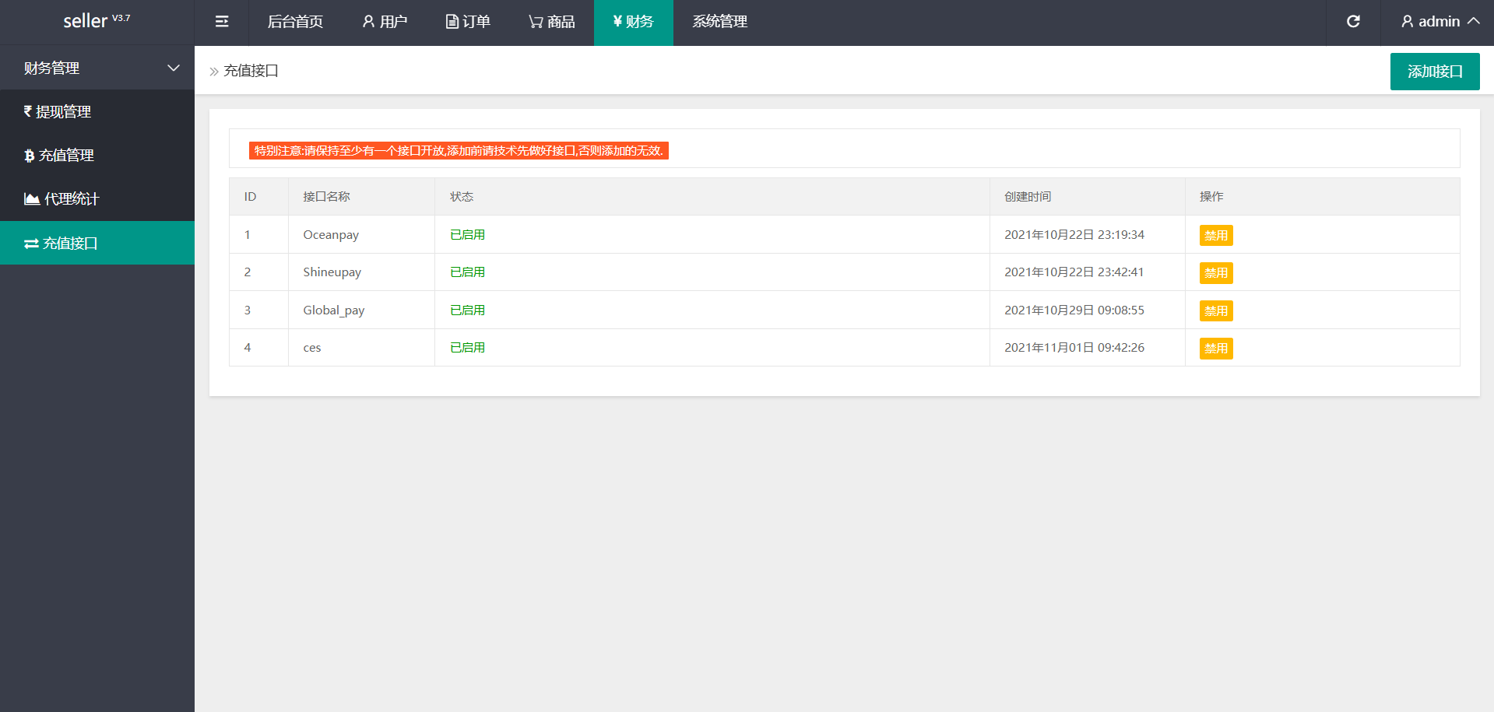Click the refresh icon in top bar
The height and width of the screenshot is (712, 1494).
tap(1353, 22)
